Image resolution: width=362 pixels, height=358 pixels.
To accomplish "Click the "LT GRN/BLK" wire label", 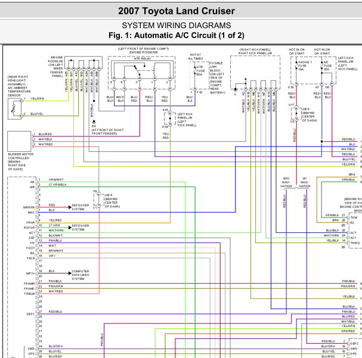I will [x=58, y=185].
